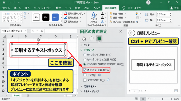Image resolution: width=181 pixels, height=101 pixels.
Task: Click the Edit Shape icon
Action: point(25,13)
